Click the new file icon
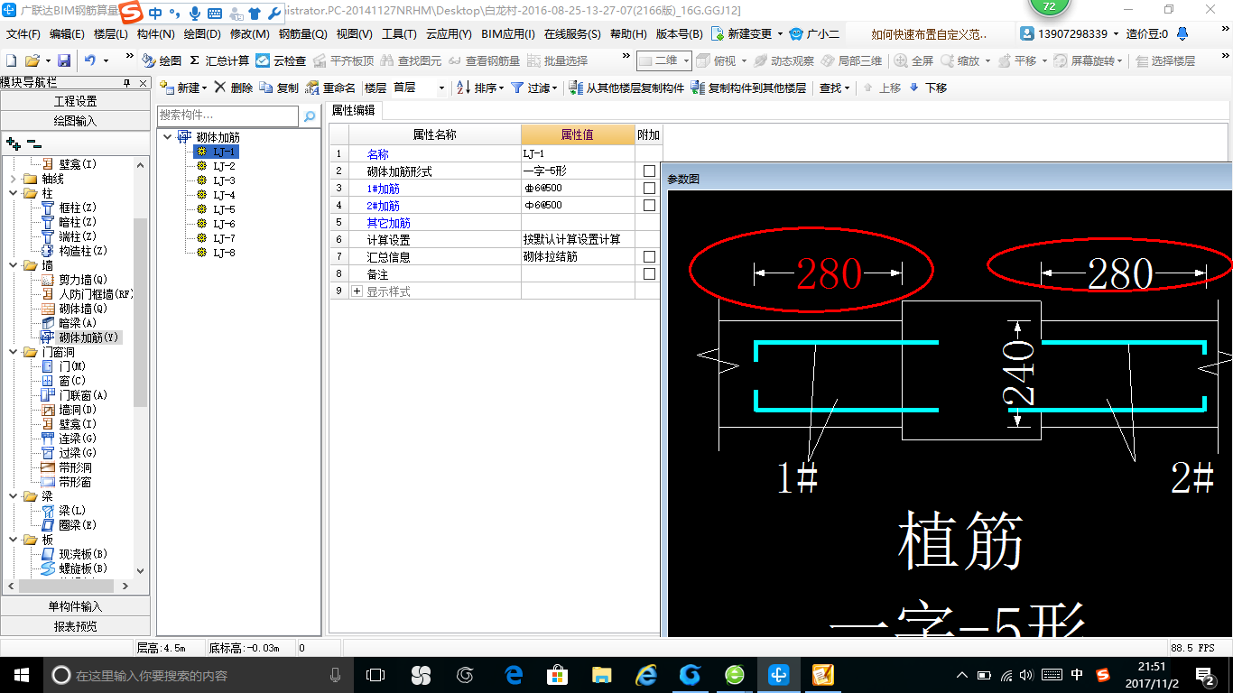The image size is (1233, 693). tap(12, 60)
